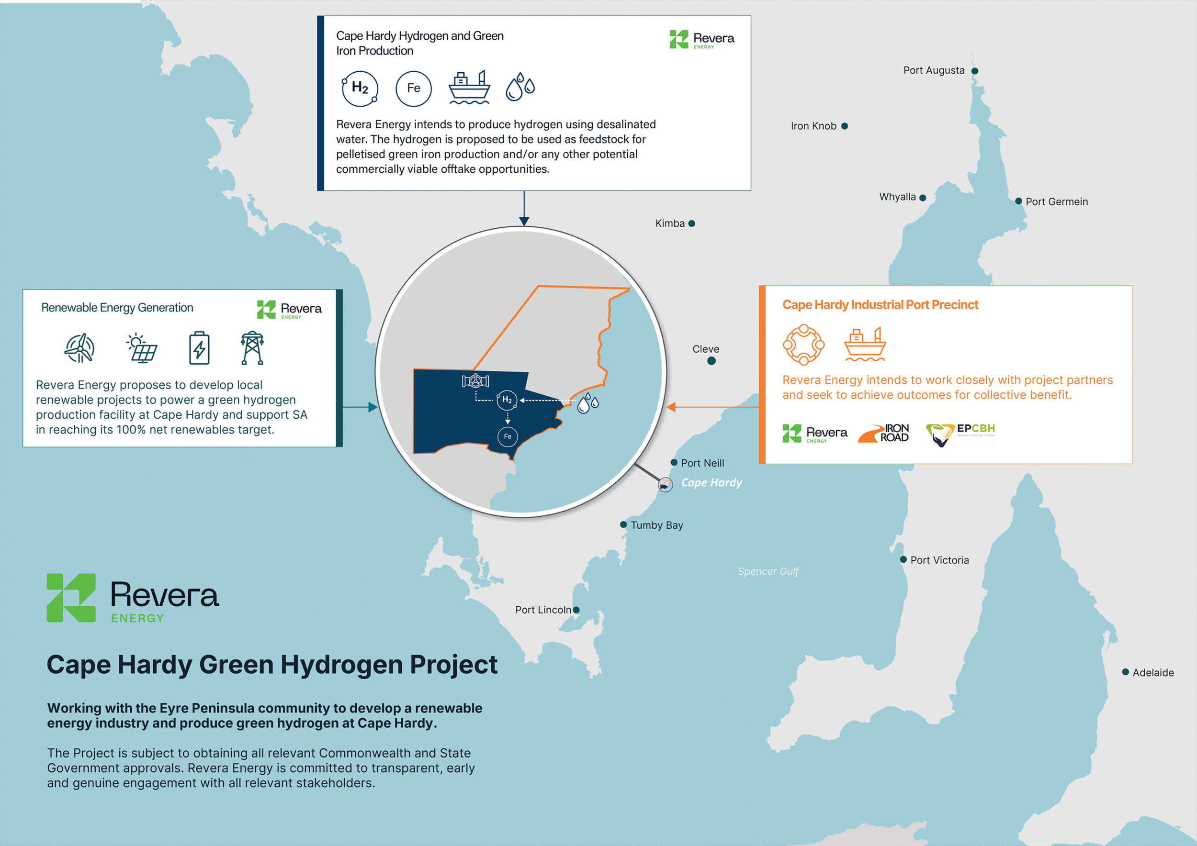This screenshot has height=846, width=1197.
Task: Click the Iron Knob map dot
Action: [845, 126]
